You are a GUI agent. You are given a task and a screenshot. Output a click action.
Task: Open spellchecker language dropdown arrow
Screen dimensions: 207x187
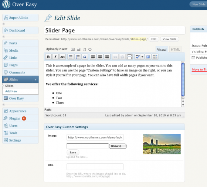(142, 57)
